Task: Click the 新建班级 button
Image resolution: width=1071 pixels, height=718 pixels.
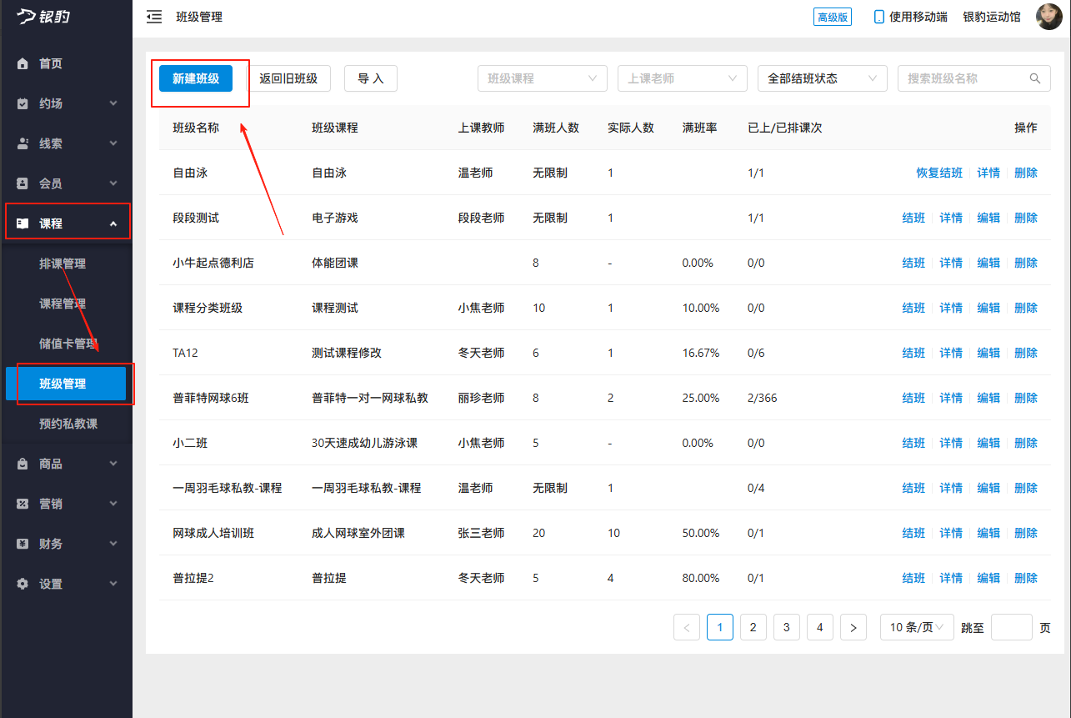Action: coord(197,78)
